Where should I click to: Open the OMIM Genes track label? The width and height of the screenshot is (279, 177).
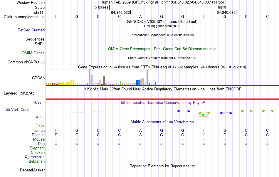(x=33, y=53)
